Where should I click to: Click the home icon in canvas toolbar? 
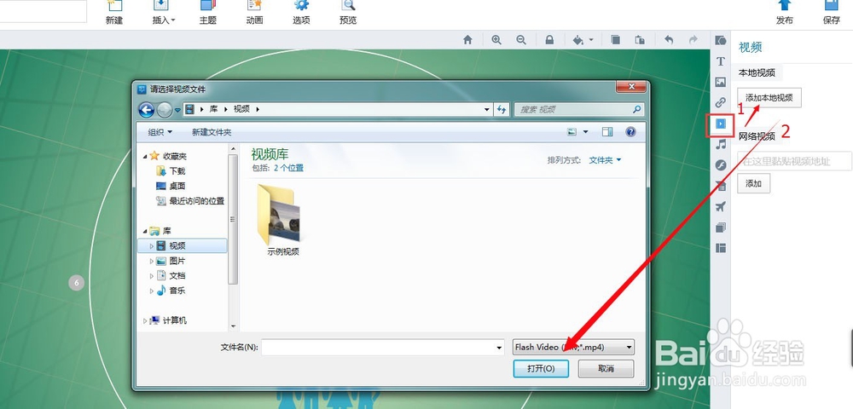point(467,40)
